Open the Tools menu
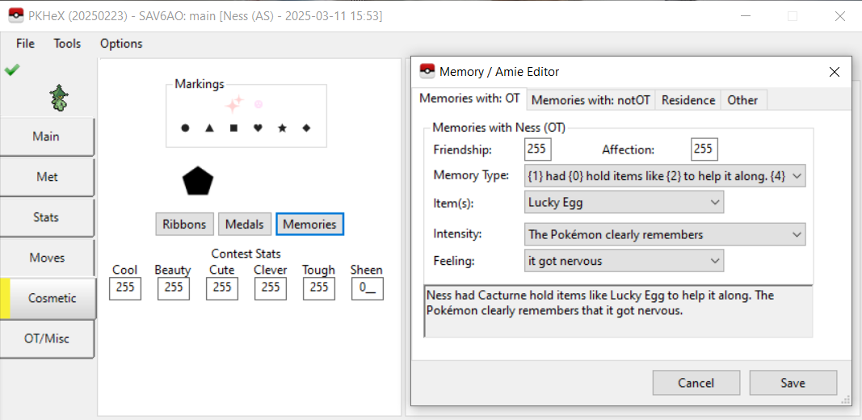Image resolution: width=862 pixels, height=420 pixels. tap(67, 44)
